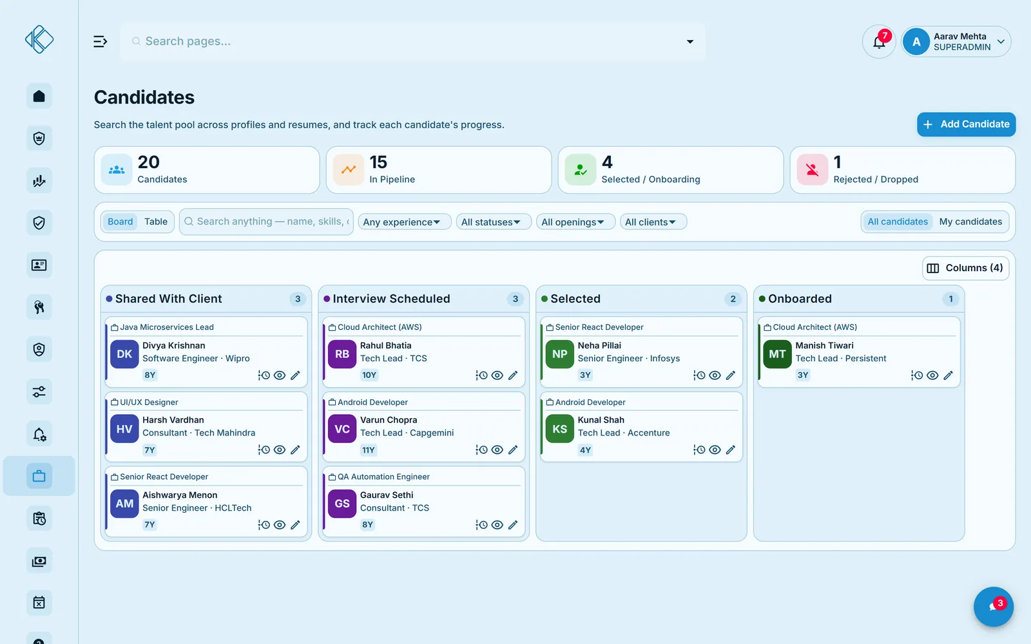The width and height of the screenshot is (1031, 644).
Task: Edit Divya Krishnan with the pencil icon
Action: [x=295, y=375]
